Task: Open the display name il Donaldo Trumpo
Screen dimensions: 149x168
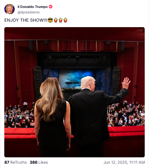Action: [32, 7]
